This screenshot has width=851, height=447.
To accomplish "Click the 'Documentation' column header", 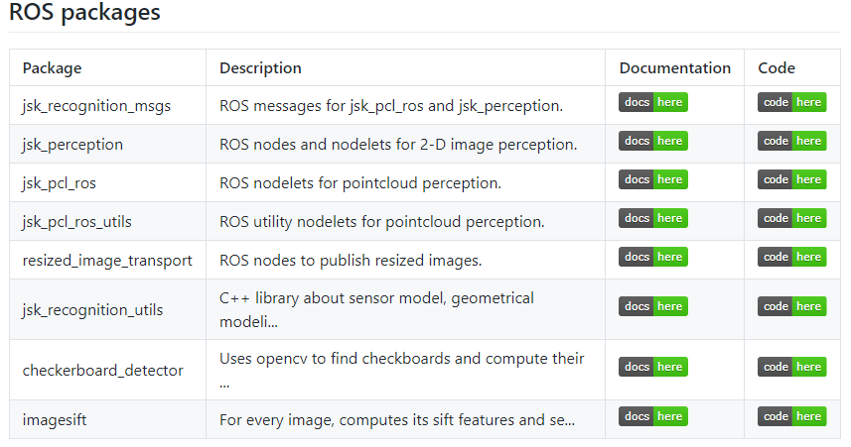I will point(674,68).
